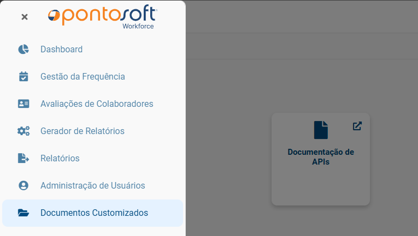Open the Documentação de APIs card
The height and width of the screenshot is (236, 418).
(x=321, y=159)
